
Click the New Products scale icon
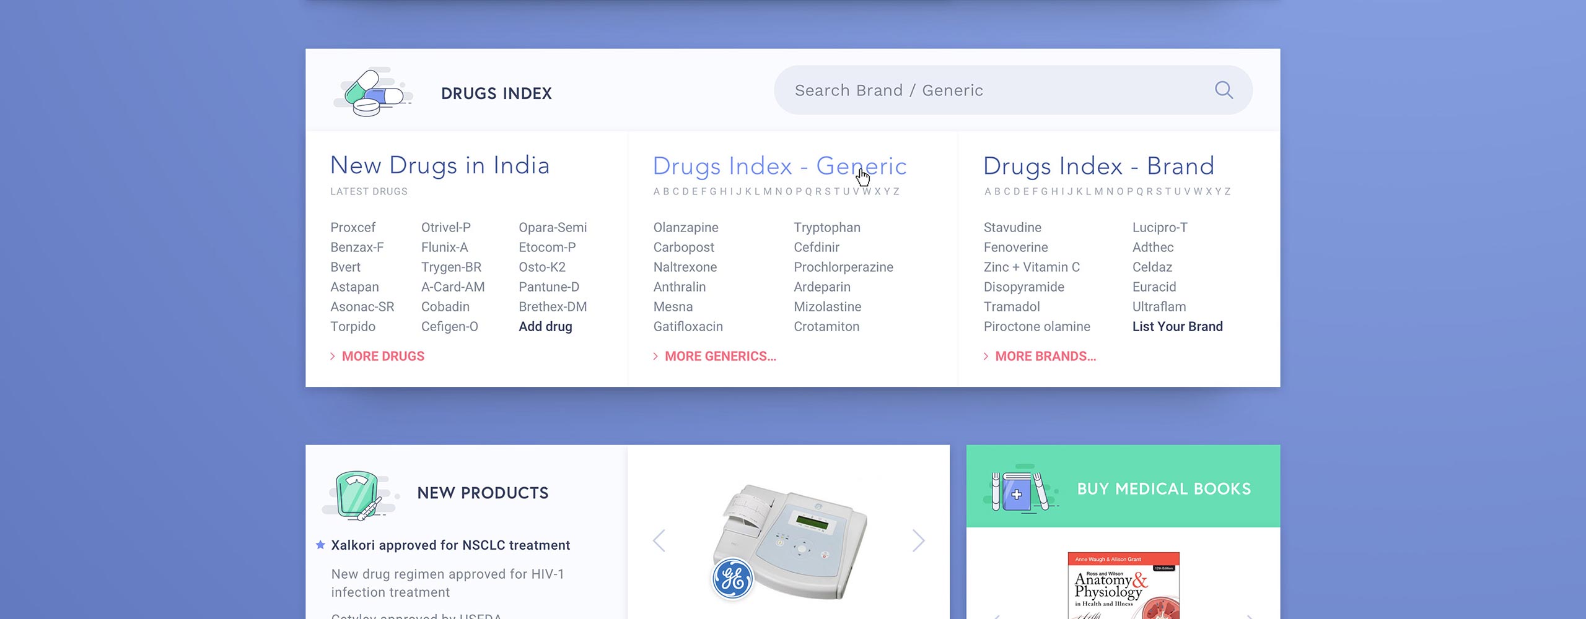click(358, 494)
